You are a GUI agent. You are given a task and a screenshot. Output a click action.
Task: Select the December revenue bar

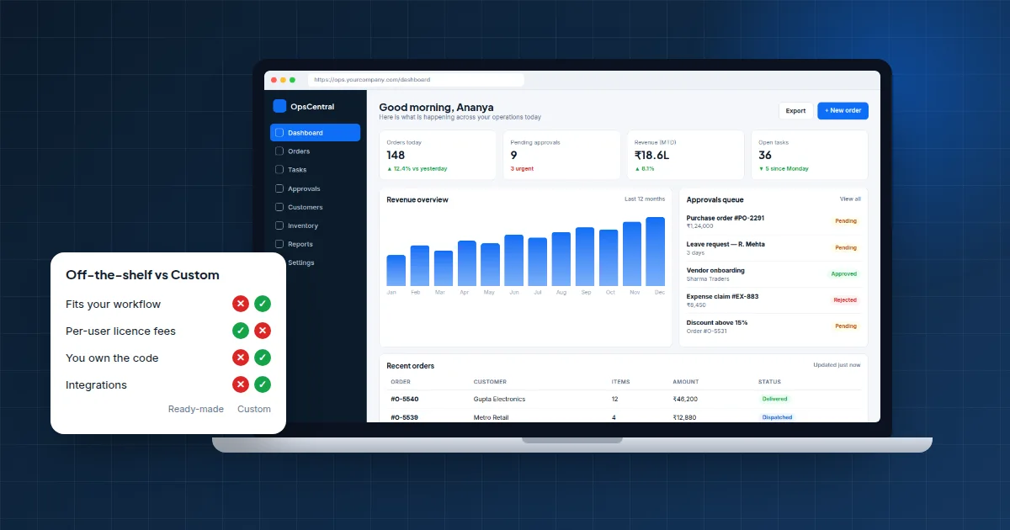pos(656,252)
